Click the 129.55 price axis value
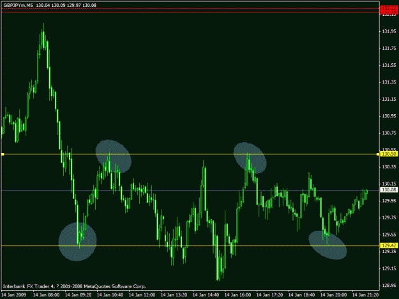This screenshot has width=399, height=299. point(389,235)
